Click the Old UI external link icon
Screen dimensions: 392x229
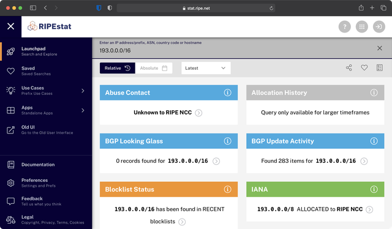coord(11,130)
